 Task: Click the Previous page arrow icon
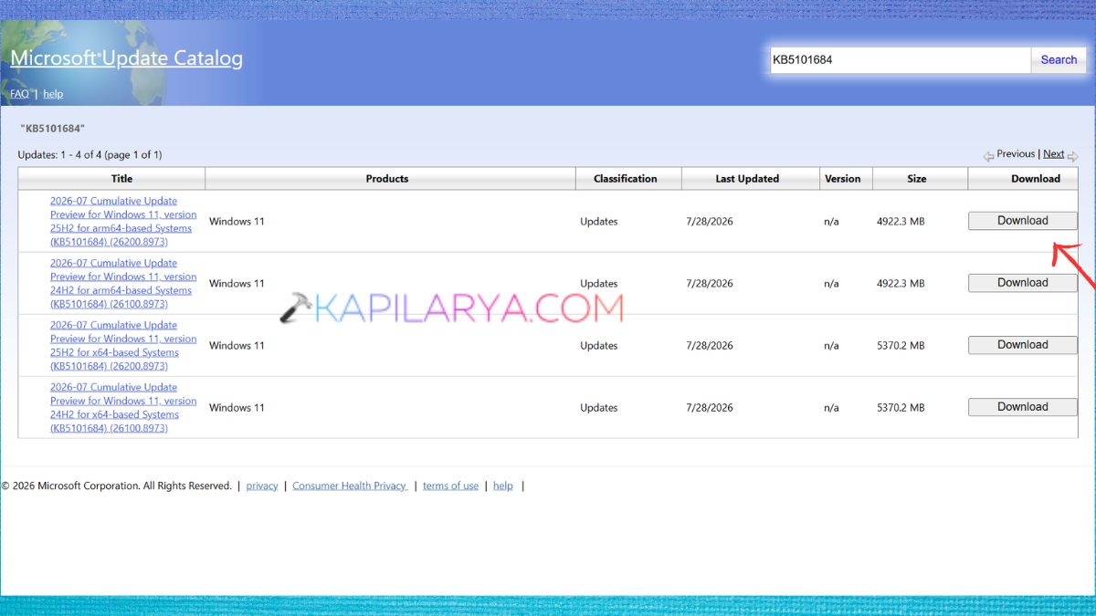(988, 156)
